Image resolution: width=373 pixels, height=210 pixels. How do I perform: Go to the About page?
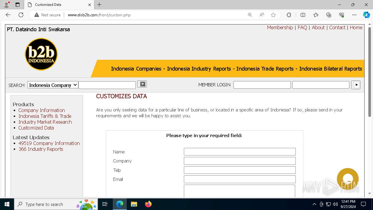coord(318,27)
